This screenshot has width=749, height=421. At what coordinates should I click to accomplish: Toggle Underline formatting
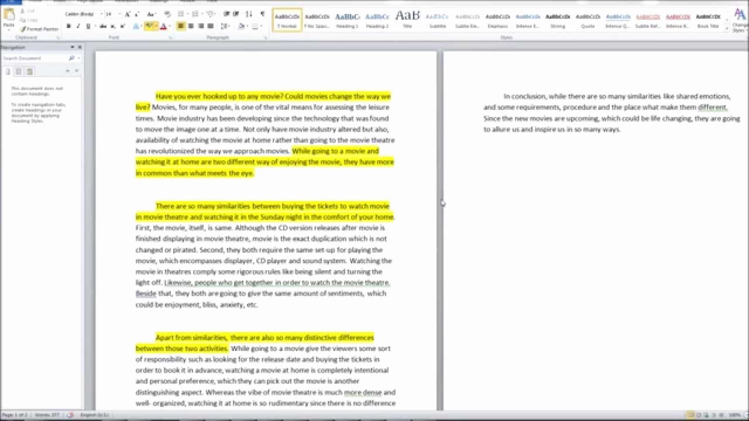tap(88, 26)
